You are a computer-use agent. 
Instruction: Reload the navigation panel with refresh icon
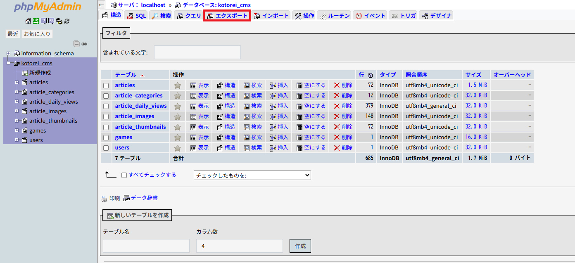click(x=67, y=21)
